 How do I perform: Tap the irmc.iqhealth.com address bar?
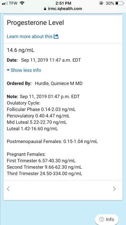[63, 9]
